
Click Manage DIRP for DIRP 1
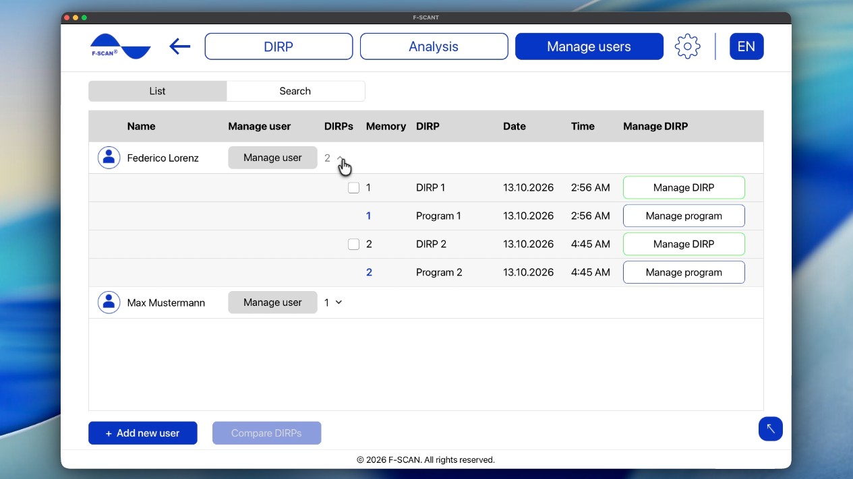684,188
